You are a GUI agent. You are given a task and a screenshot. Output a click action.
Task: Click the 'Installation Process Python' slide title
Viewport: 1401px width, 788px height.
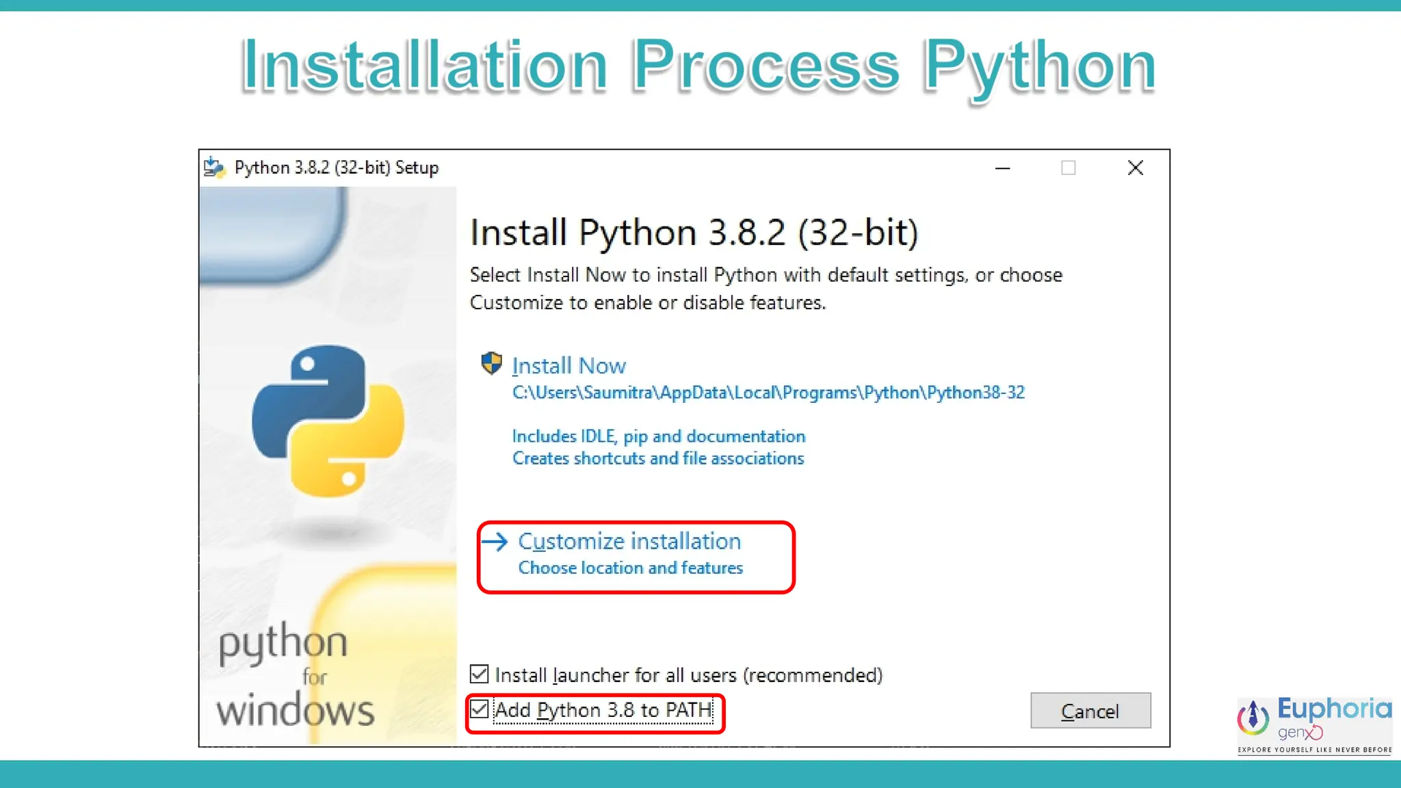pos(698,66)
